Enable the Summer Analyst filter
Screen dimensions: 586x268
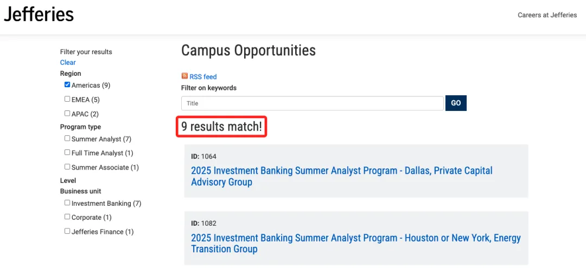tap(67, 138)
